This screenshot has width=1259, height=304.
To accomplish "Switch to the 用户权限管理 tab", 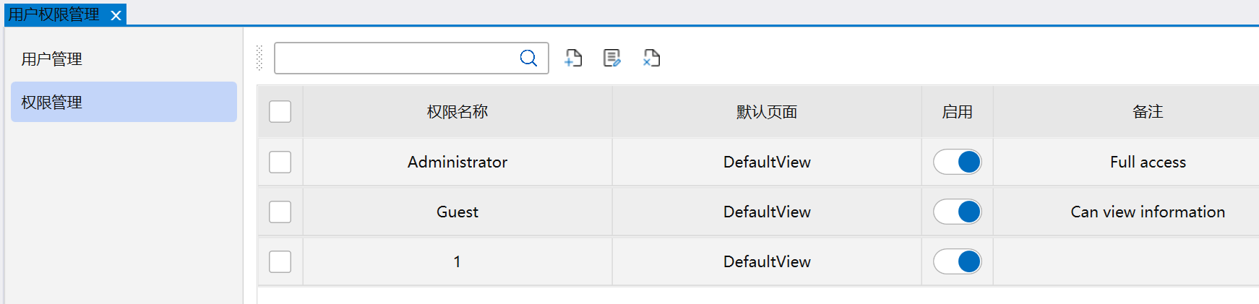I will point(54,15).
